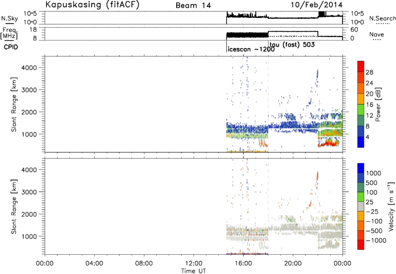Click the dashed 18:00 CPID change line in the power panel
The height and width of the screenshot is (274, 396).
click(x=268, y=104)
